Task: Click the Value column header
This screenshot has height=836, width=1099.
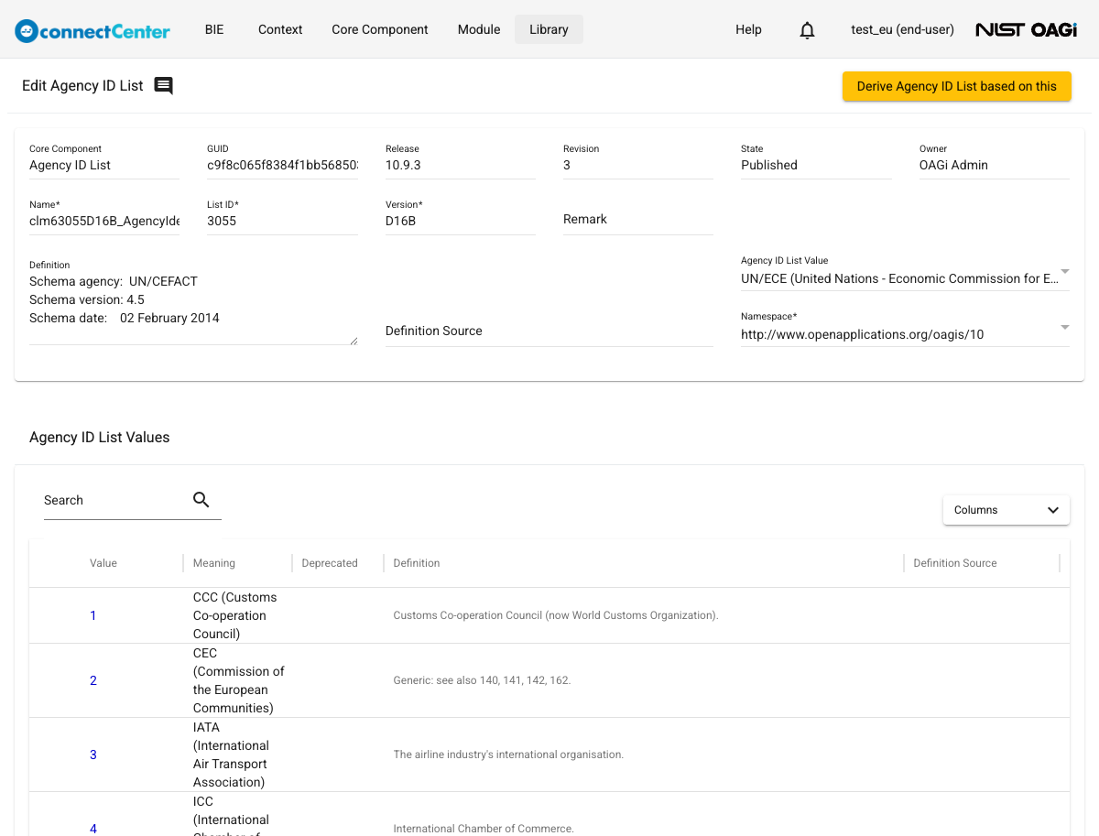Action: click(x=103, y=563)
